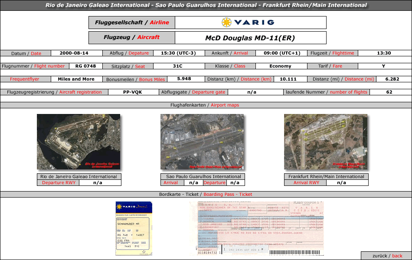Image resolution: width=412 pixels, height=260 pixels.
Task: Enlarge the Varig boarding pass image
Action: pos(134,228)
